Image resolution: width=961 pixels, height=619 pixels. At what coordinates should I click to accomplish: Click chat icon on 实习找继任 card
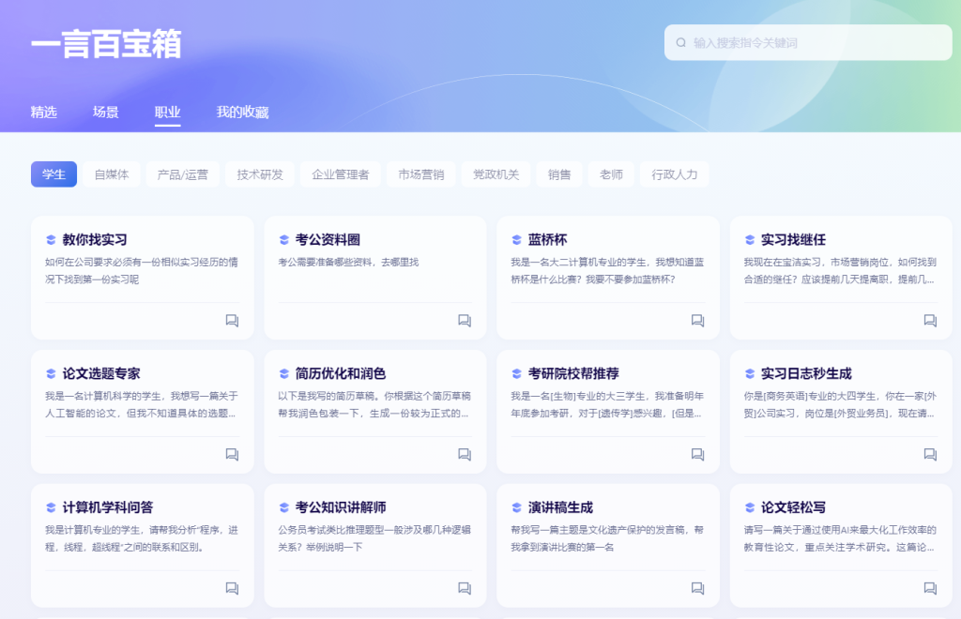[930, 321]
